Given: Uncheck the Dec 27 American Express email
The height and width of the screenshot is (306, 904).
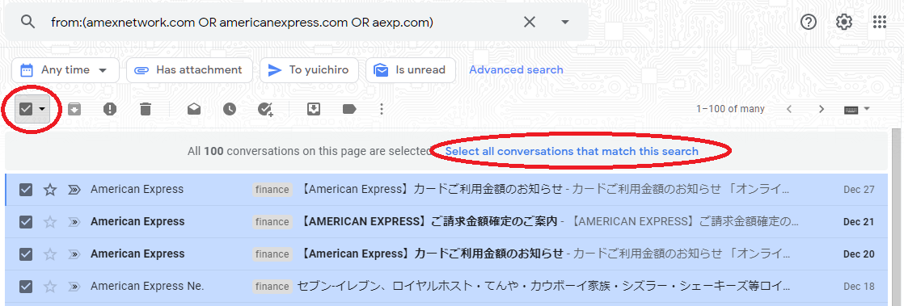Looking at the screenshot, I should click(x=25, y=190).
